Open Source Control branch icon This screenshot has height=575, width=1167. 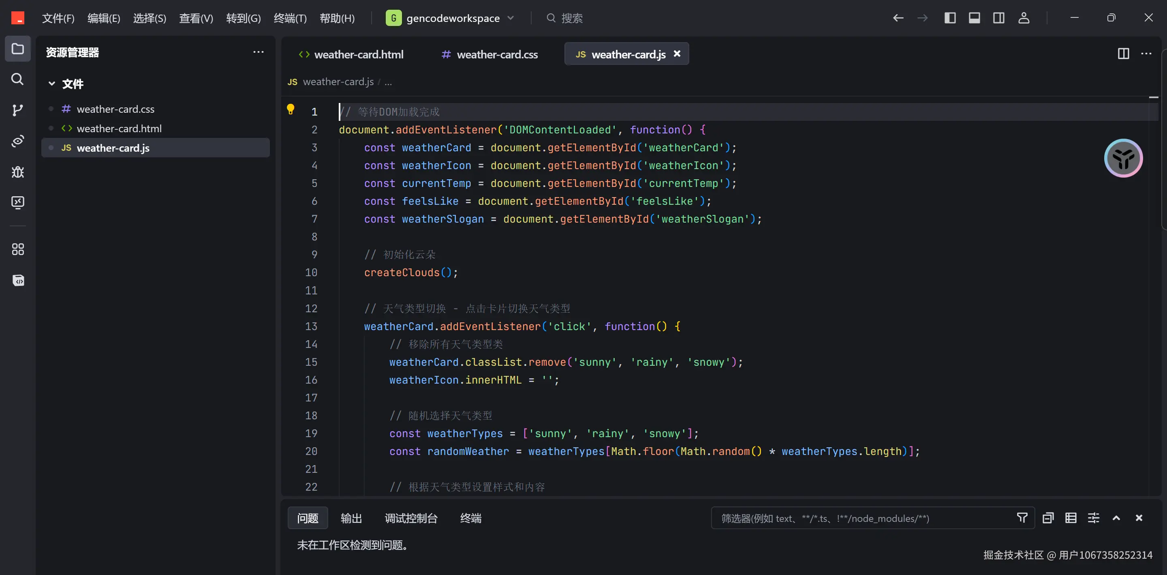tap(17, 110)
